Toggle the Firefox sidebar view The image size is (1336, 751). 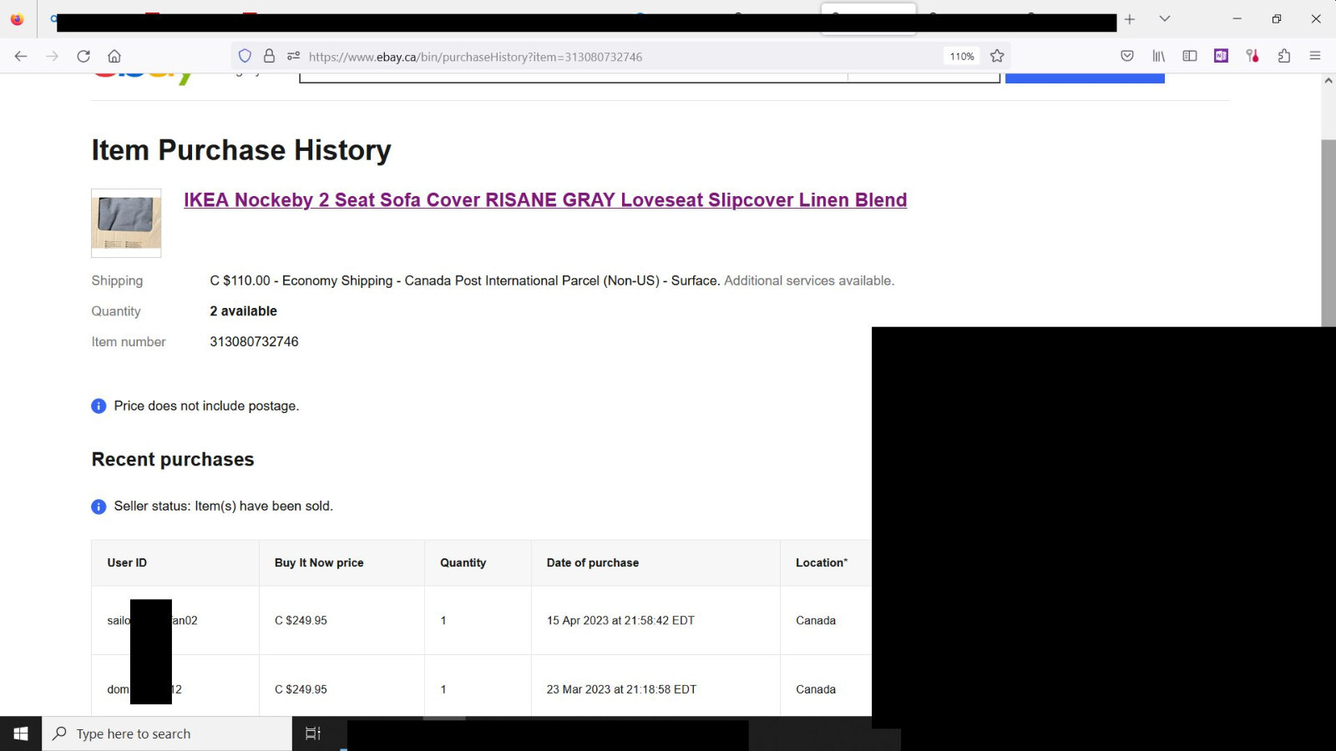pos(1190,56)
